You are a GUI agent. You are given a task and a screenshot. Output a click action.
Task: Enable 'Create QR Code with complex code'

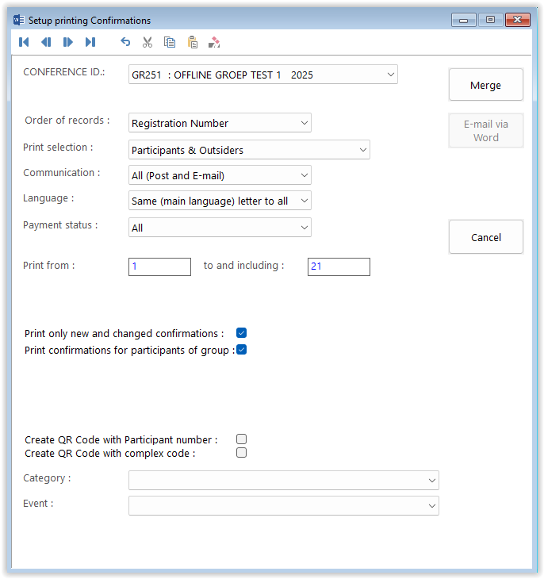(242, 453)
